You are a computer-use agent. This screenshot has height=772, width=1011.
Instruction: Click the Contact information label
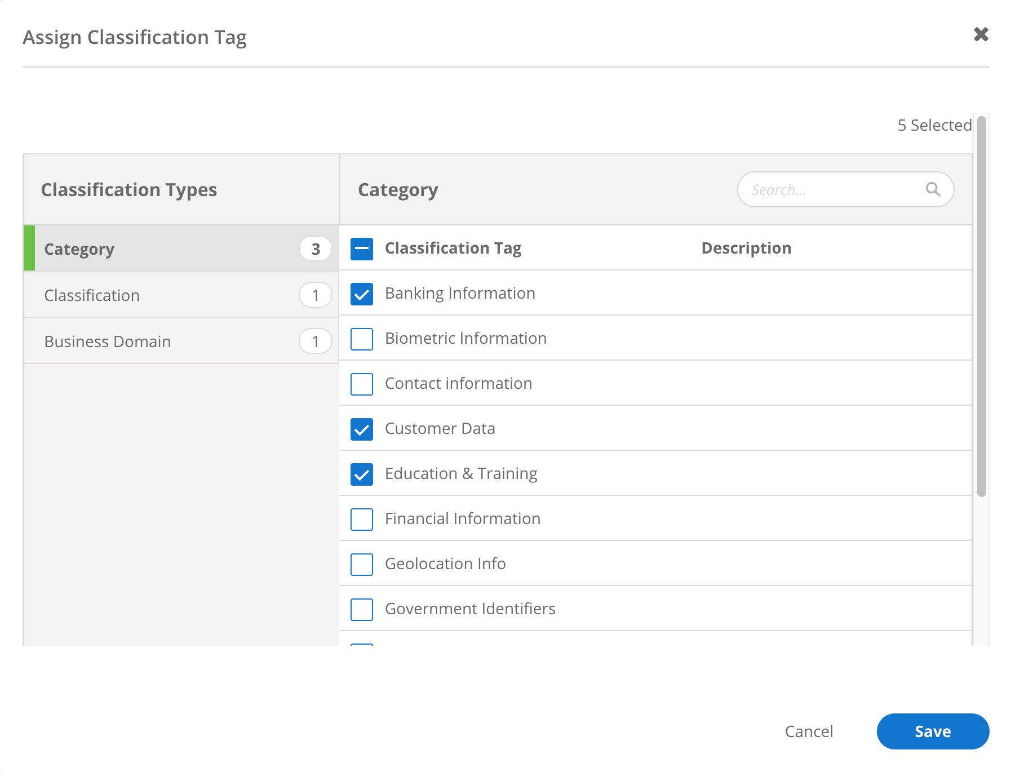click(x=458, y=383)
